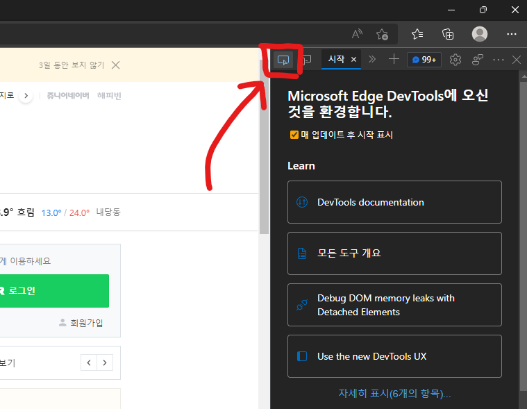Open the Favorites list icon
Viewport: 527px width, 409px height.
coord(417,34)
